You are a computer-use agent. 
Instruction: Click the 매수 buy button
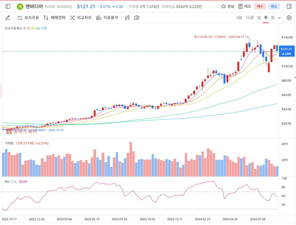(260, 6)
